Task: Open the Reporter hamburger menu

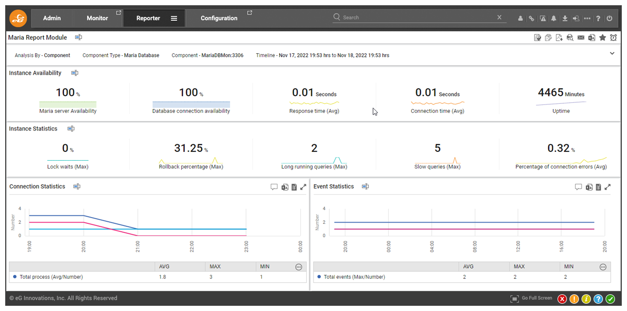Action: pos(174,18)
